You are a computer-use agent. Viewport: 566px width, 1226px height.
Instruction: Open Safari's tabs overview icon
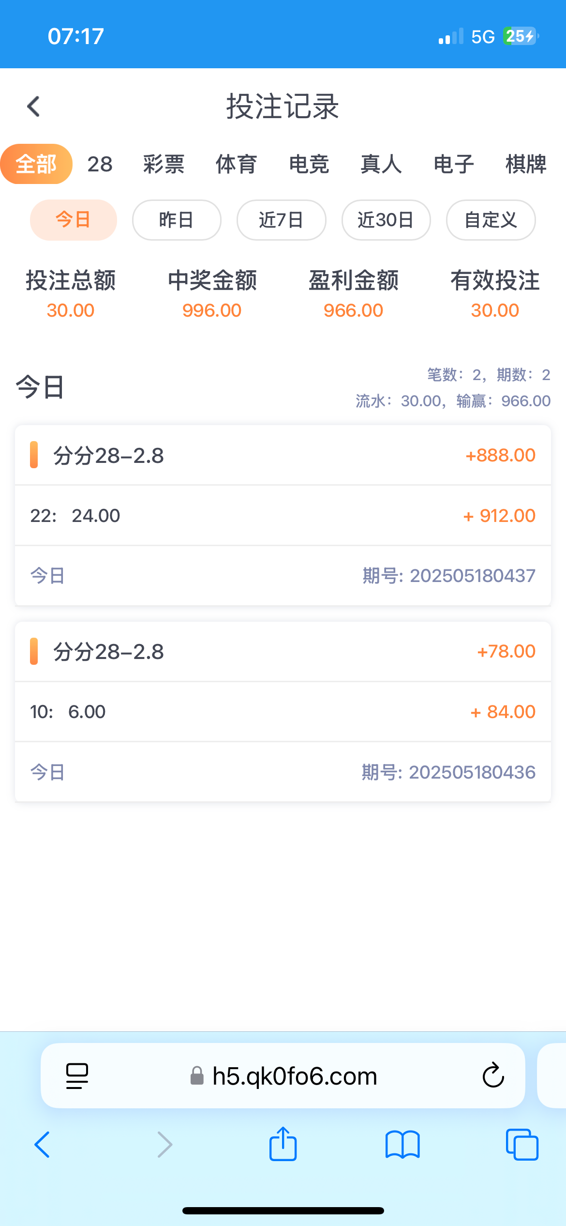point(522,1145)
